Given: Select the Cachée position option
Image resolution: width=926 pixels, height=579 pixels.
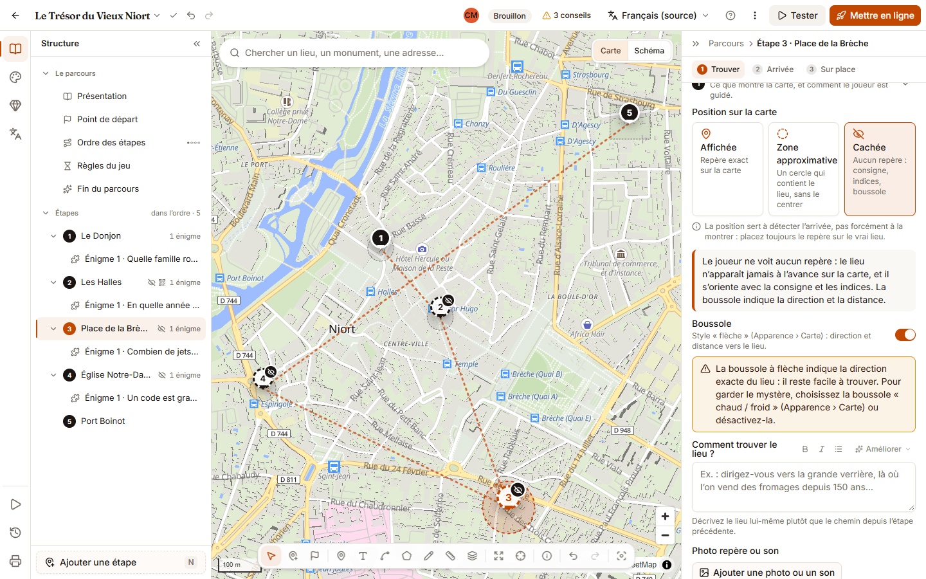Looking at the screenshot, I should click(x=880, y=169).
